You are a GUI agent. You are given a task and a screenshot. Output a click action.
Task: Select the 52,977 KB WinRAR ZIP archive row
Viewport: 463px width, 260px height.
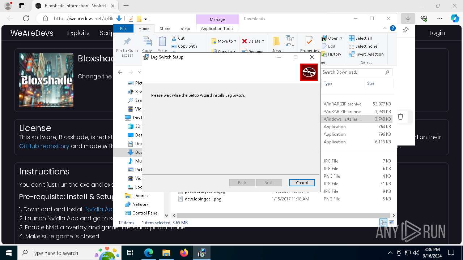coord(357,104)
